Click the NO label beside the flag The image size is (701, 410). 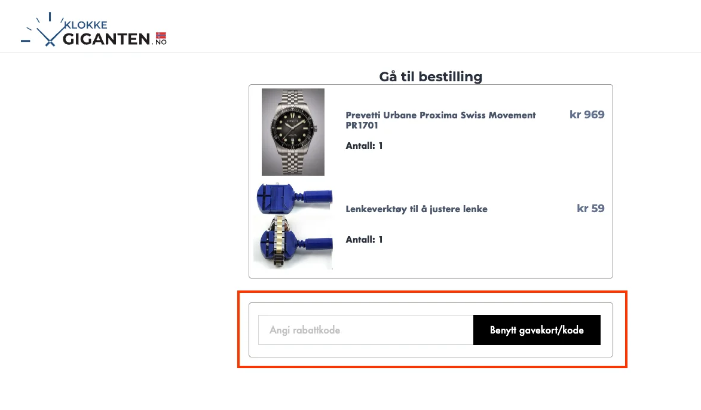coord(160,42)
